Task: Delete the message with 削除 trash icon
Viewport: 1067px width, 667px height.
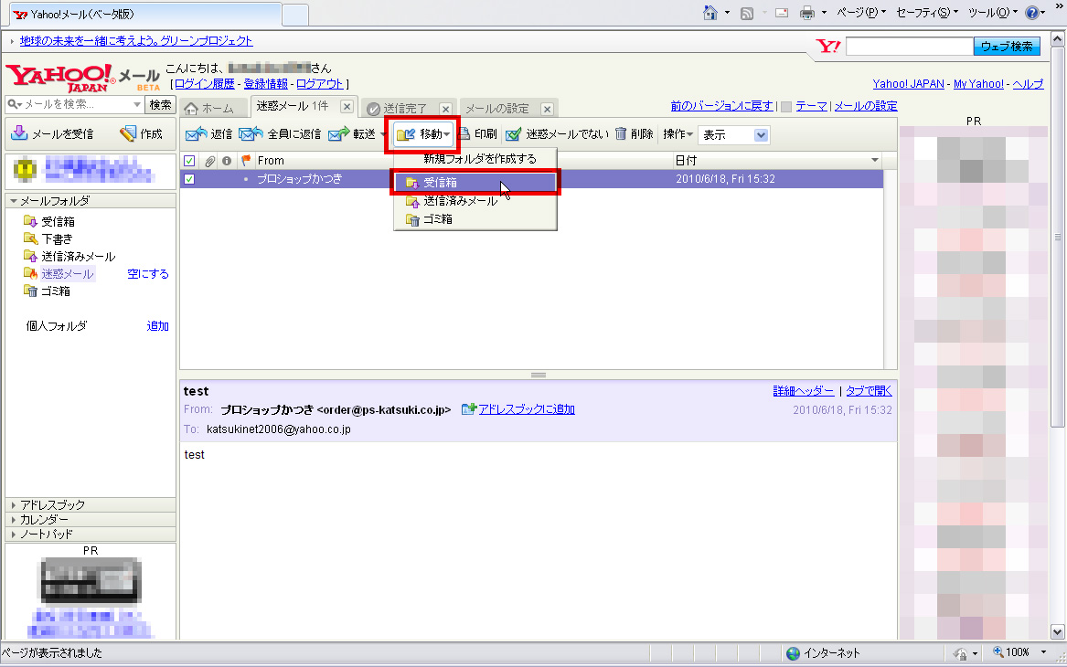Action: [x=635, y=134]
